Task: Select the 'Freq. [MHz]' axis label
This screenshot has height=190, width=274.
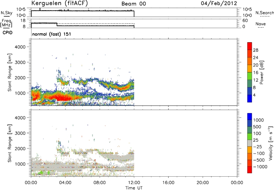Action: [6, 23]
